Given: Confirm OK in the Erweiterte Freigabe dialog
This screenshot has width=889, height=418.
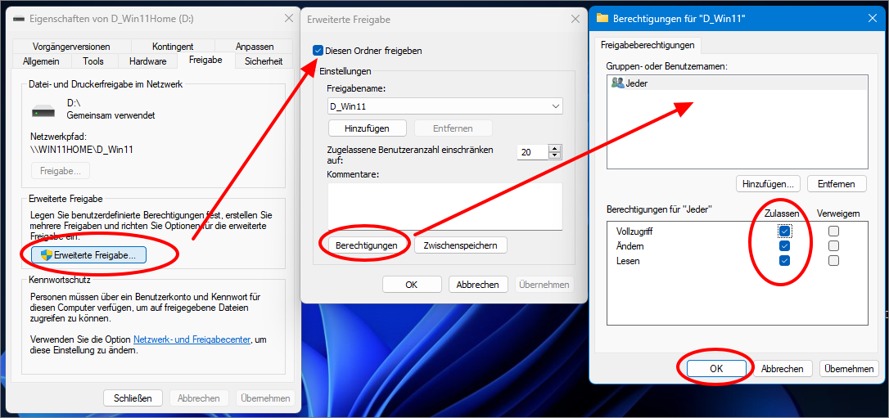Looking at the screenshot, I should click(412, 285).
